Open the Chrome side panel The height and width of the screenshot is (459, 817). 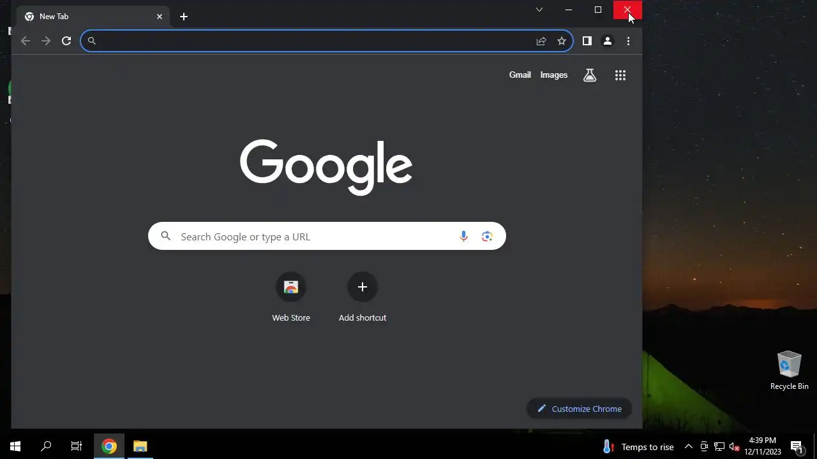click(x=587, y=41)
